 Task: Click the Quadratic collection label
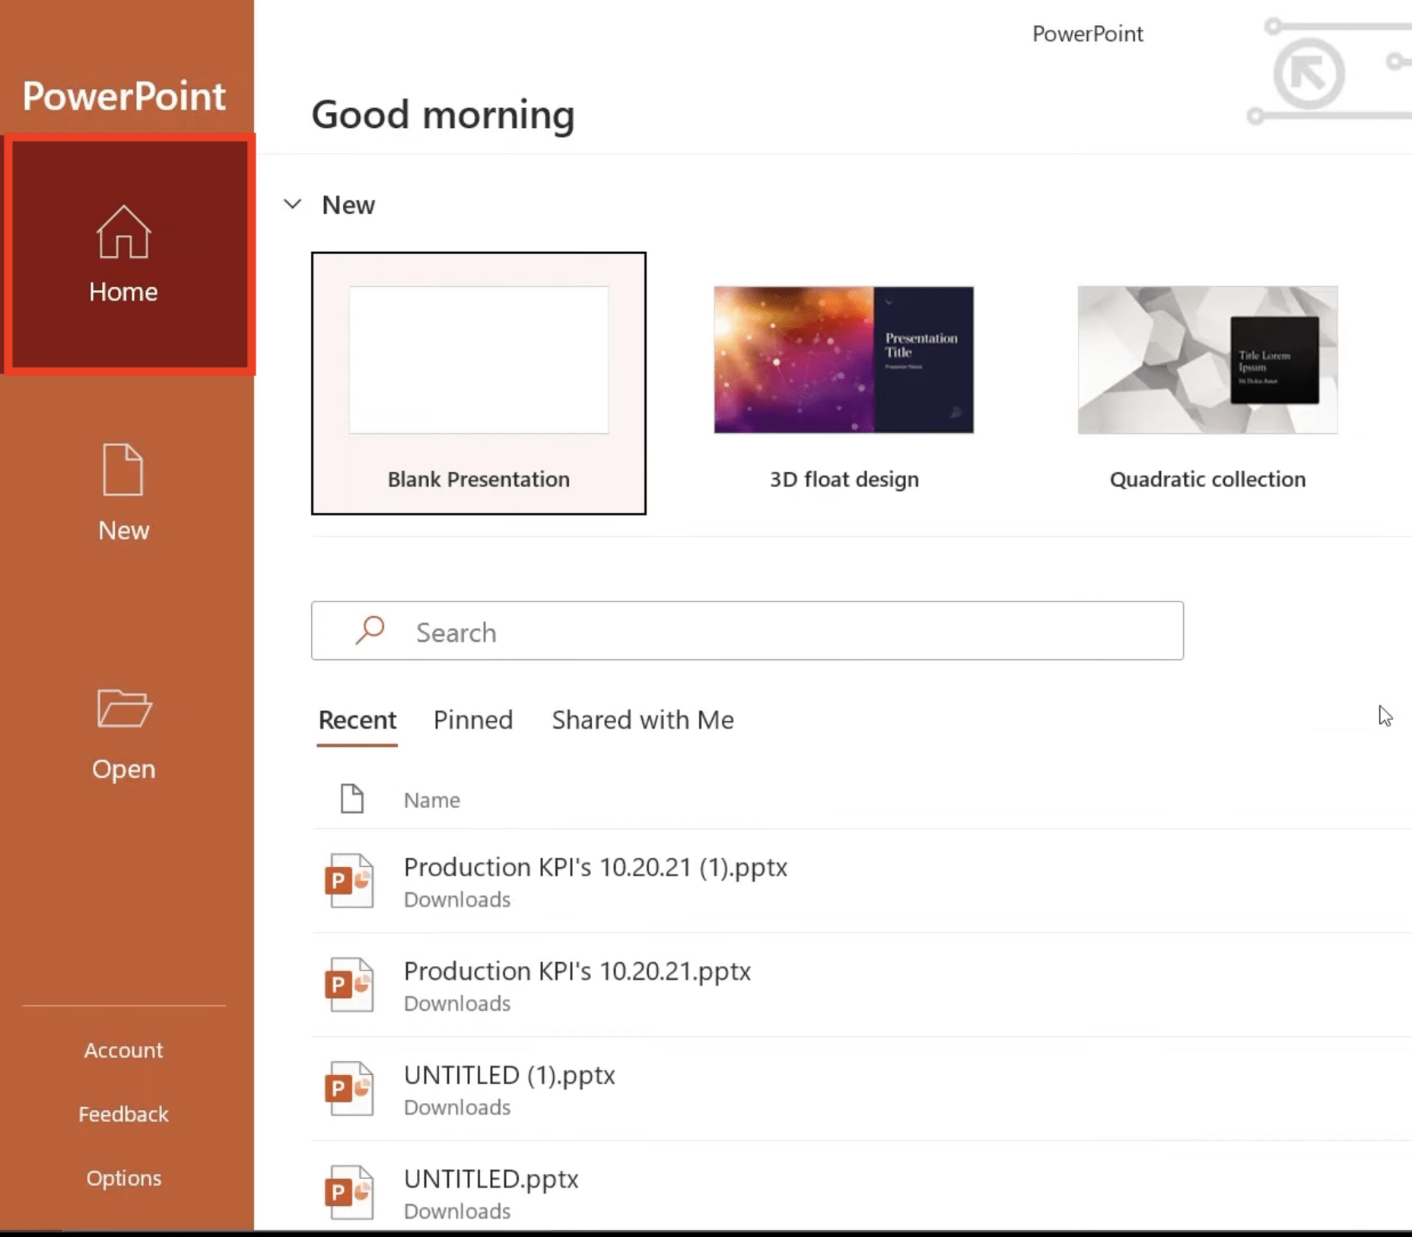pos(1207,479)
